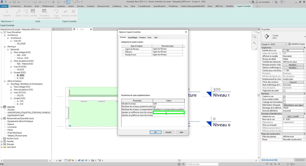Image resolution: width=306 pixels, height=166 pixels.
Task: Open the Coupe: A - ELEC dropdown in Properties
Action: point(274,44)
